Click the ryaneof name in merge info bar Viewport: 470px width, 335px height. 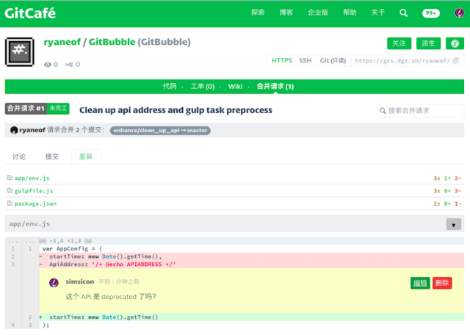32,130
